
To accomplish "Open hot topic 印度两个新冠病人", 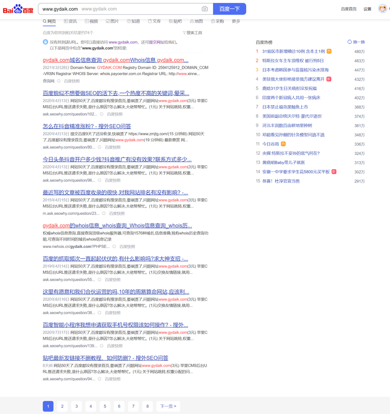I will click(x=291, y=97).
